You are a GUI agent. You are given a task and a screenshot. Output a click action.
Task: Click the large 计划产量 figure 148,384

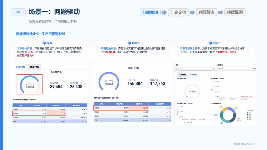(x=135, y=83)
